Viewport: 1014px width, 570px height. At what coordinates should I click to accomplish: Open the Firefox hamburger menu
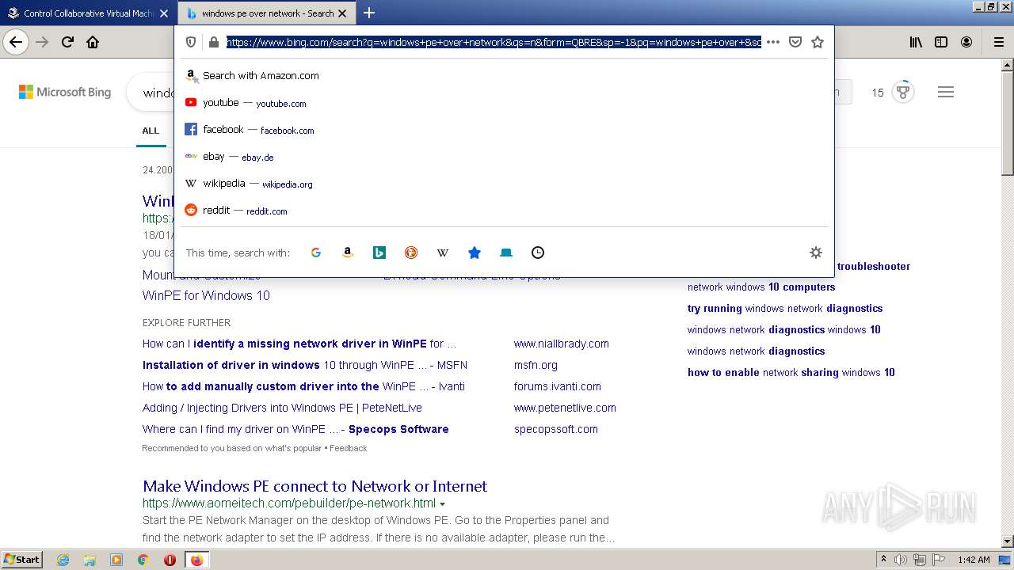coord(998,42)
